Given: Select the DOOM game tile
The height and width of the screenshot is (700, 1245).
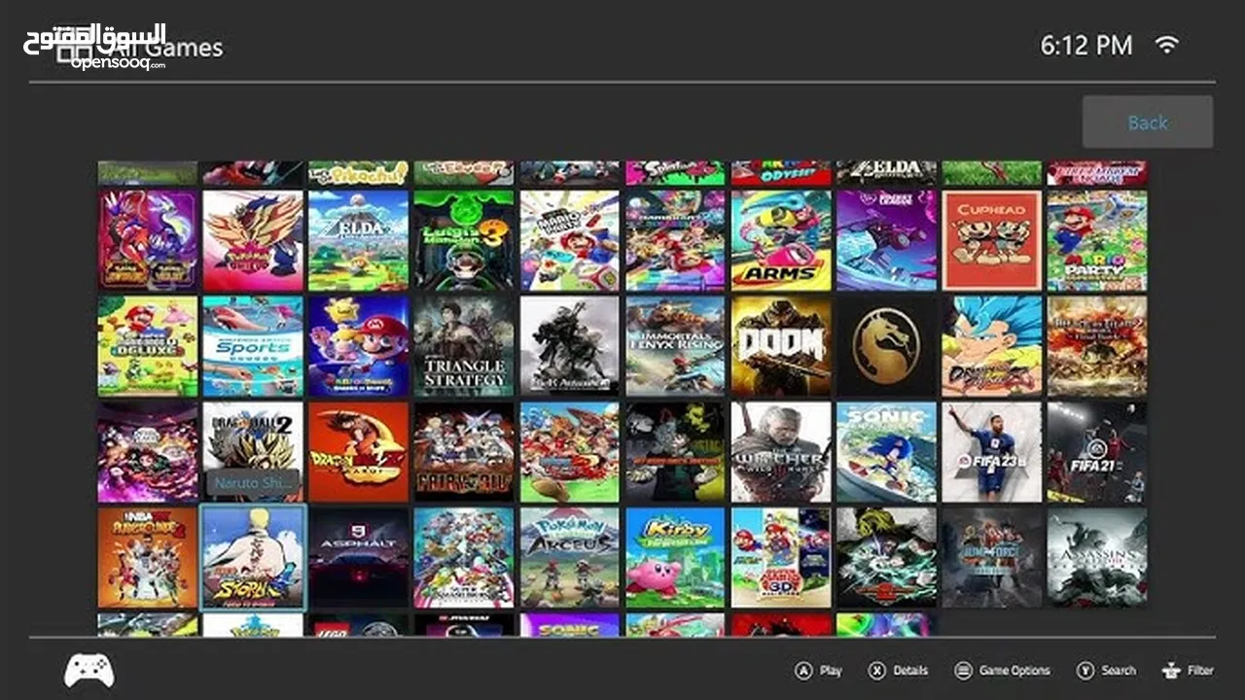Looking at the screenshot, I should click(781, 346).
